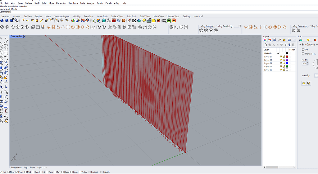Click the basketball texture icon in Render toolbar
Viewport: 318px width, 174px height.
[124, 20]
